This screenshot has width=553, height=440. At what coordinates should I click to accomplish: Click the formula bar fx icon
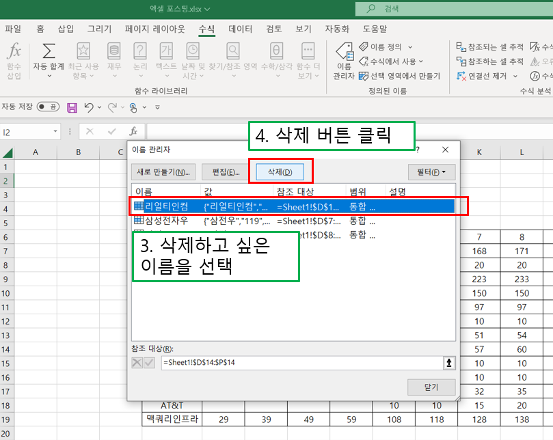(x=133, y=131)
